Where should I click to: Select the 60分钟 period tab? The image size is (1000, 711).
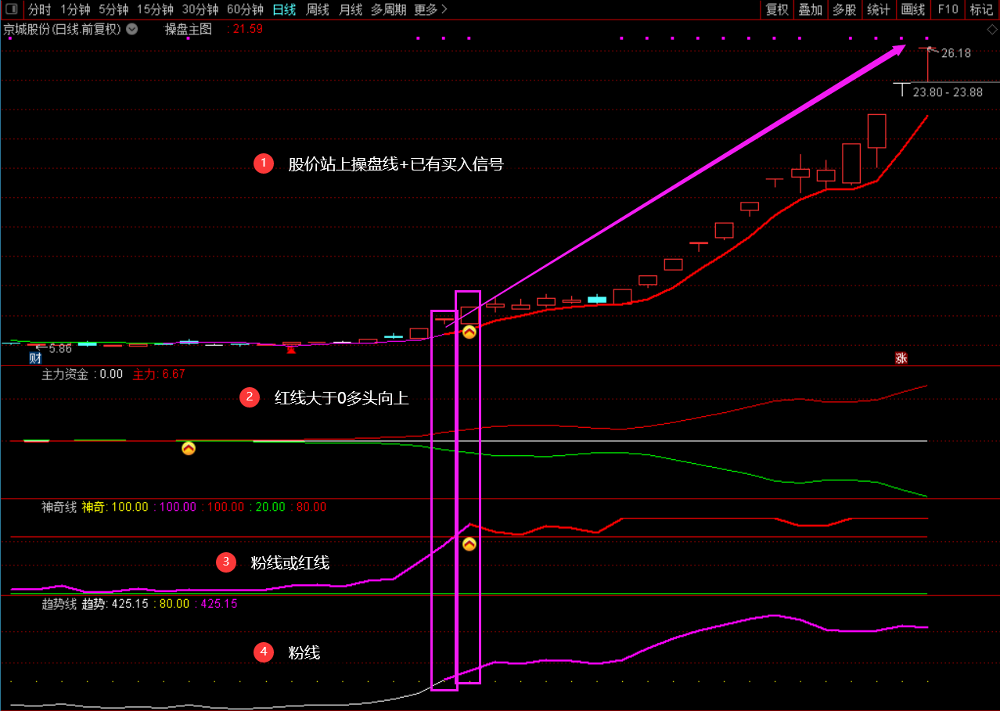pyautogui.click(x=245, y=9)
